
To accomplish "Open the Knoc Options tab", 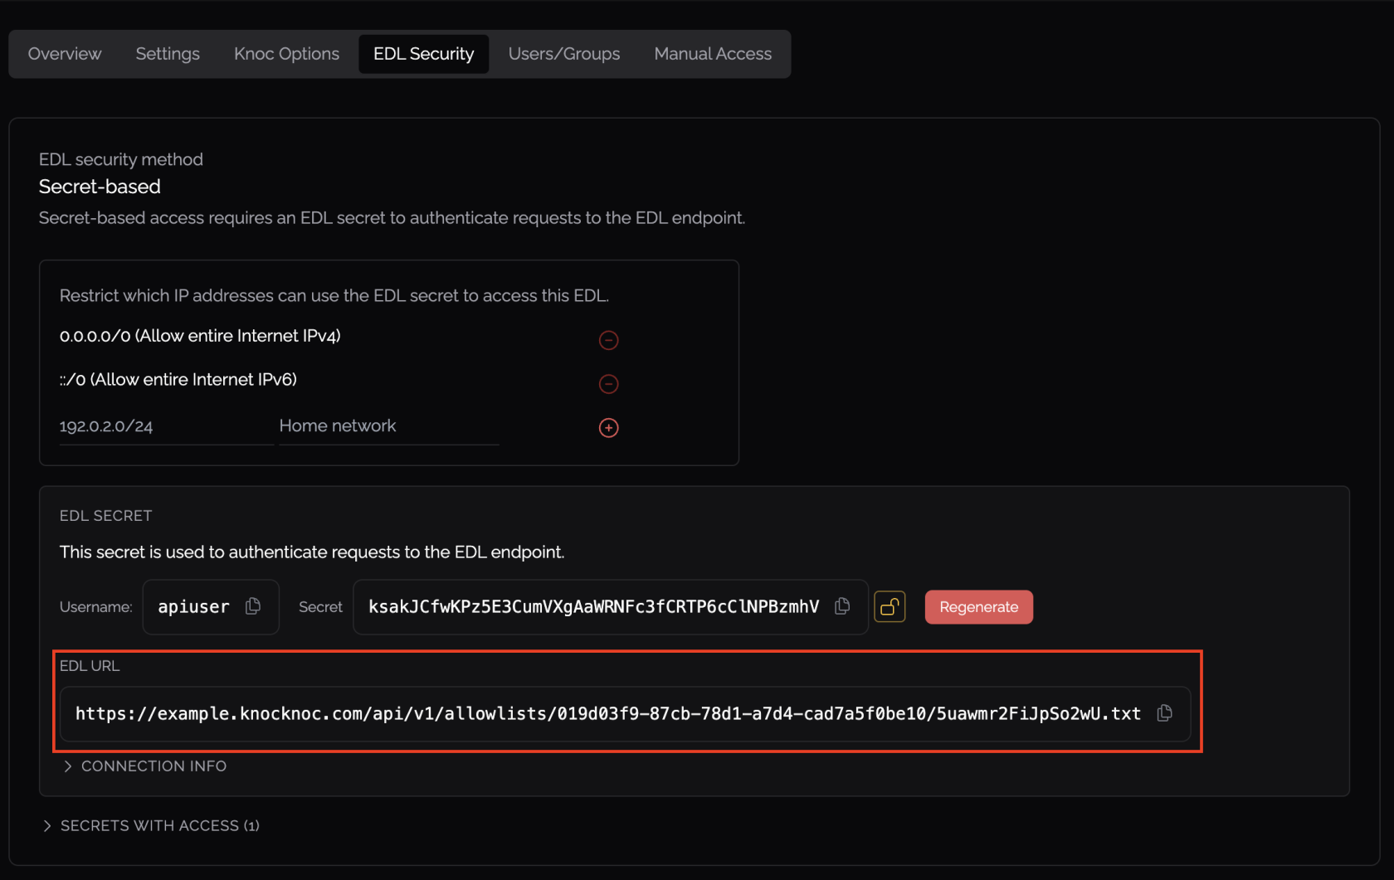I will 286,53.
